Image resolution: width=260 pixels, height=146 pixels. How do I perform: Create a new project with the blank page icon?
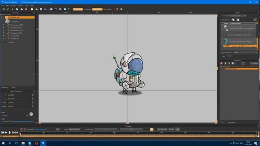point(32,9)
